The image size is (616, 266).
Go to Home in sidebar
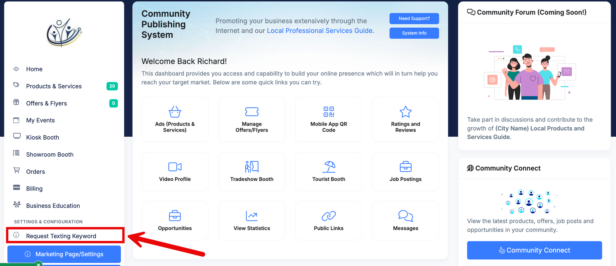tap(34, 69)
